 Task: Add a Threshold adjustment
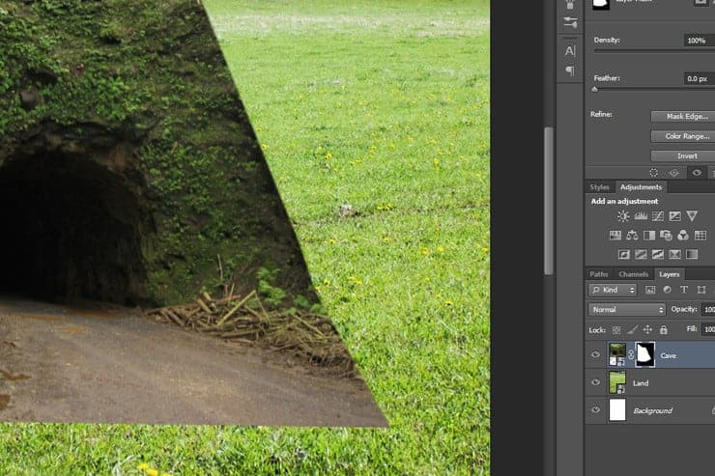pyautogui.click(x=658, y=254)
